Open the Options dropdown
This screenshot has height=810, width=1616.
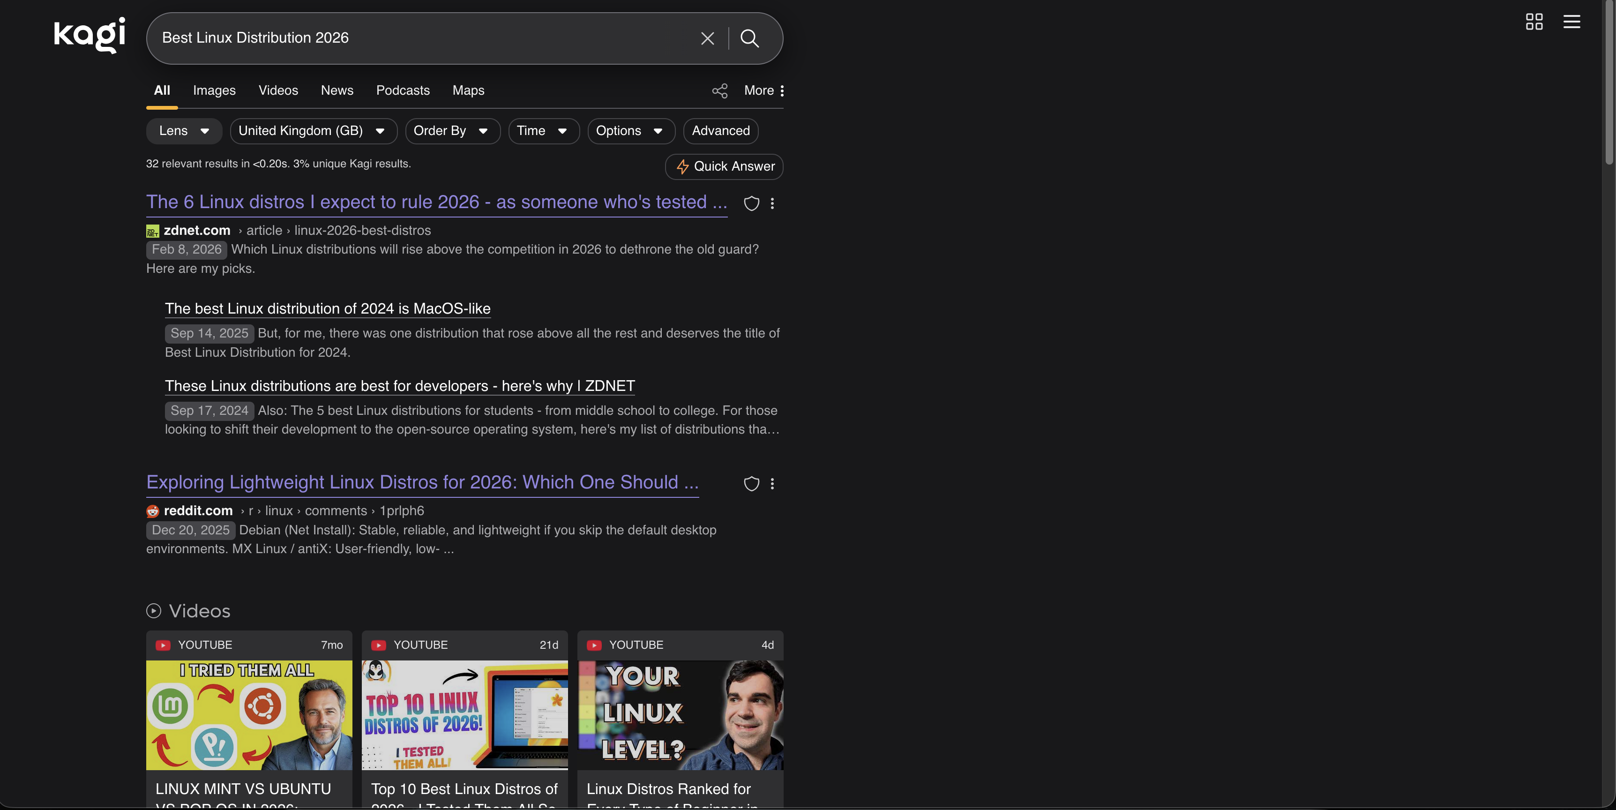click(630, 131)
